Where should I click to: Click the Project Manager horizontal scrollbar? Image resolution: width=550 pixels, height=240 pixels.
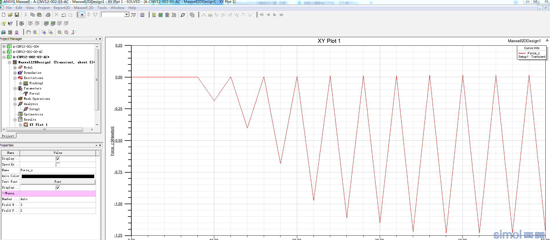coord(44,130)
